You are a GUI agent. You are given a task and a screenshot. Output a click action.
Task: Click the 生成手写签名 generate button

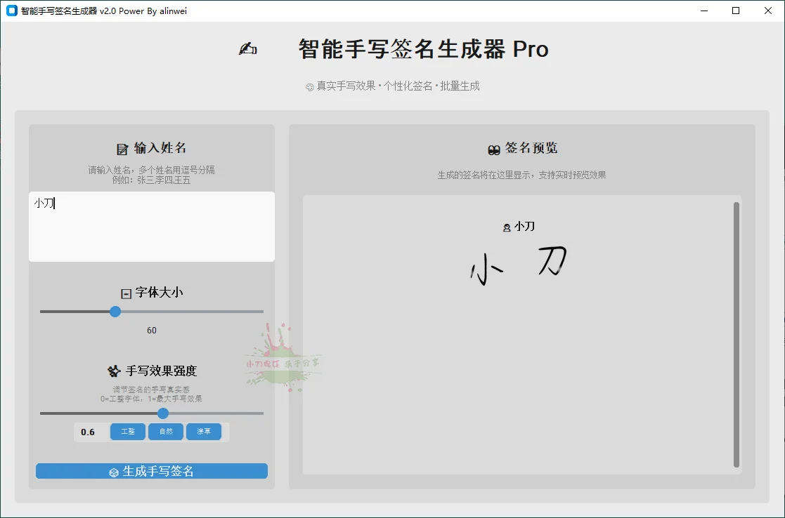coord(151,471)
